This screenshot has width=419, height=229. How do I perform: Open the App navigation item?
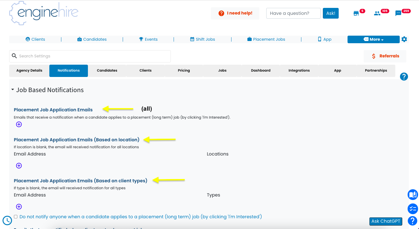tap(325, 39)
